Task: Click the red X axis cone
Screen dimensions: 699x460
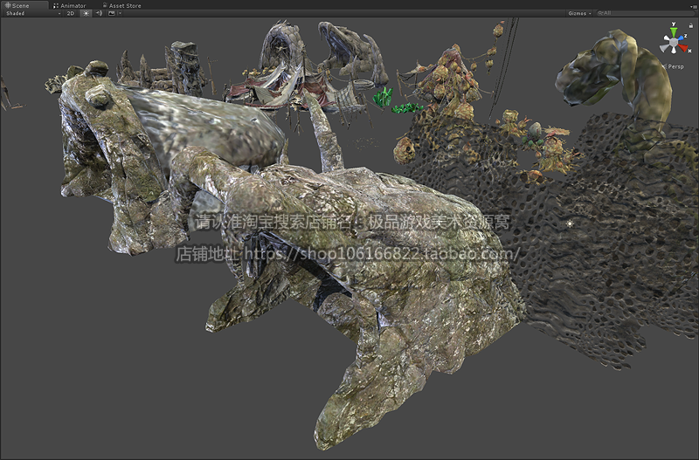Action: (x=683, y=47)
